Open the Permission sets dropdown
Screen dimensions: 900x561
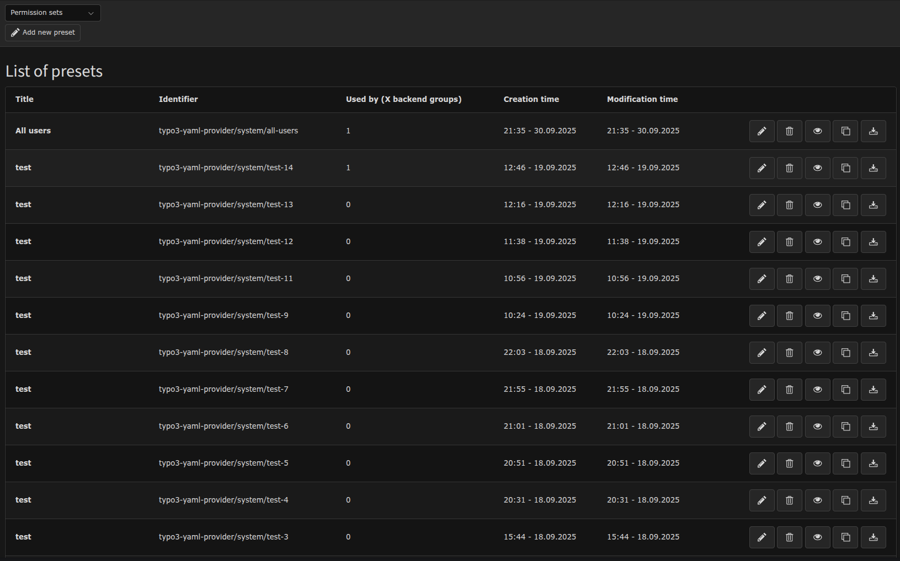(52, 13)
